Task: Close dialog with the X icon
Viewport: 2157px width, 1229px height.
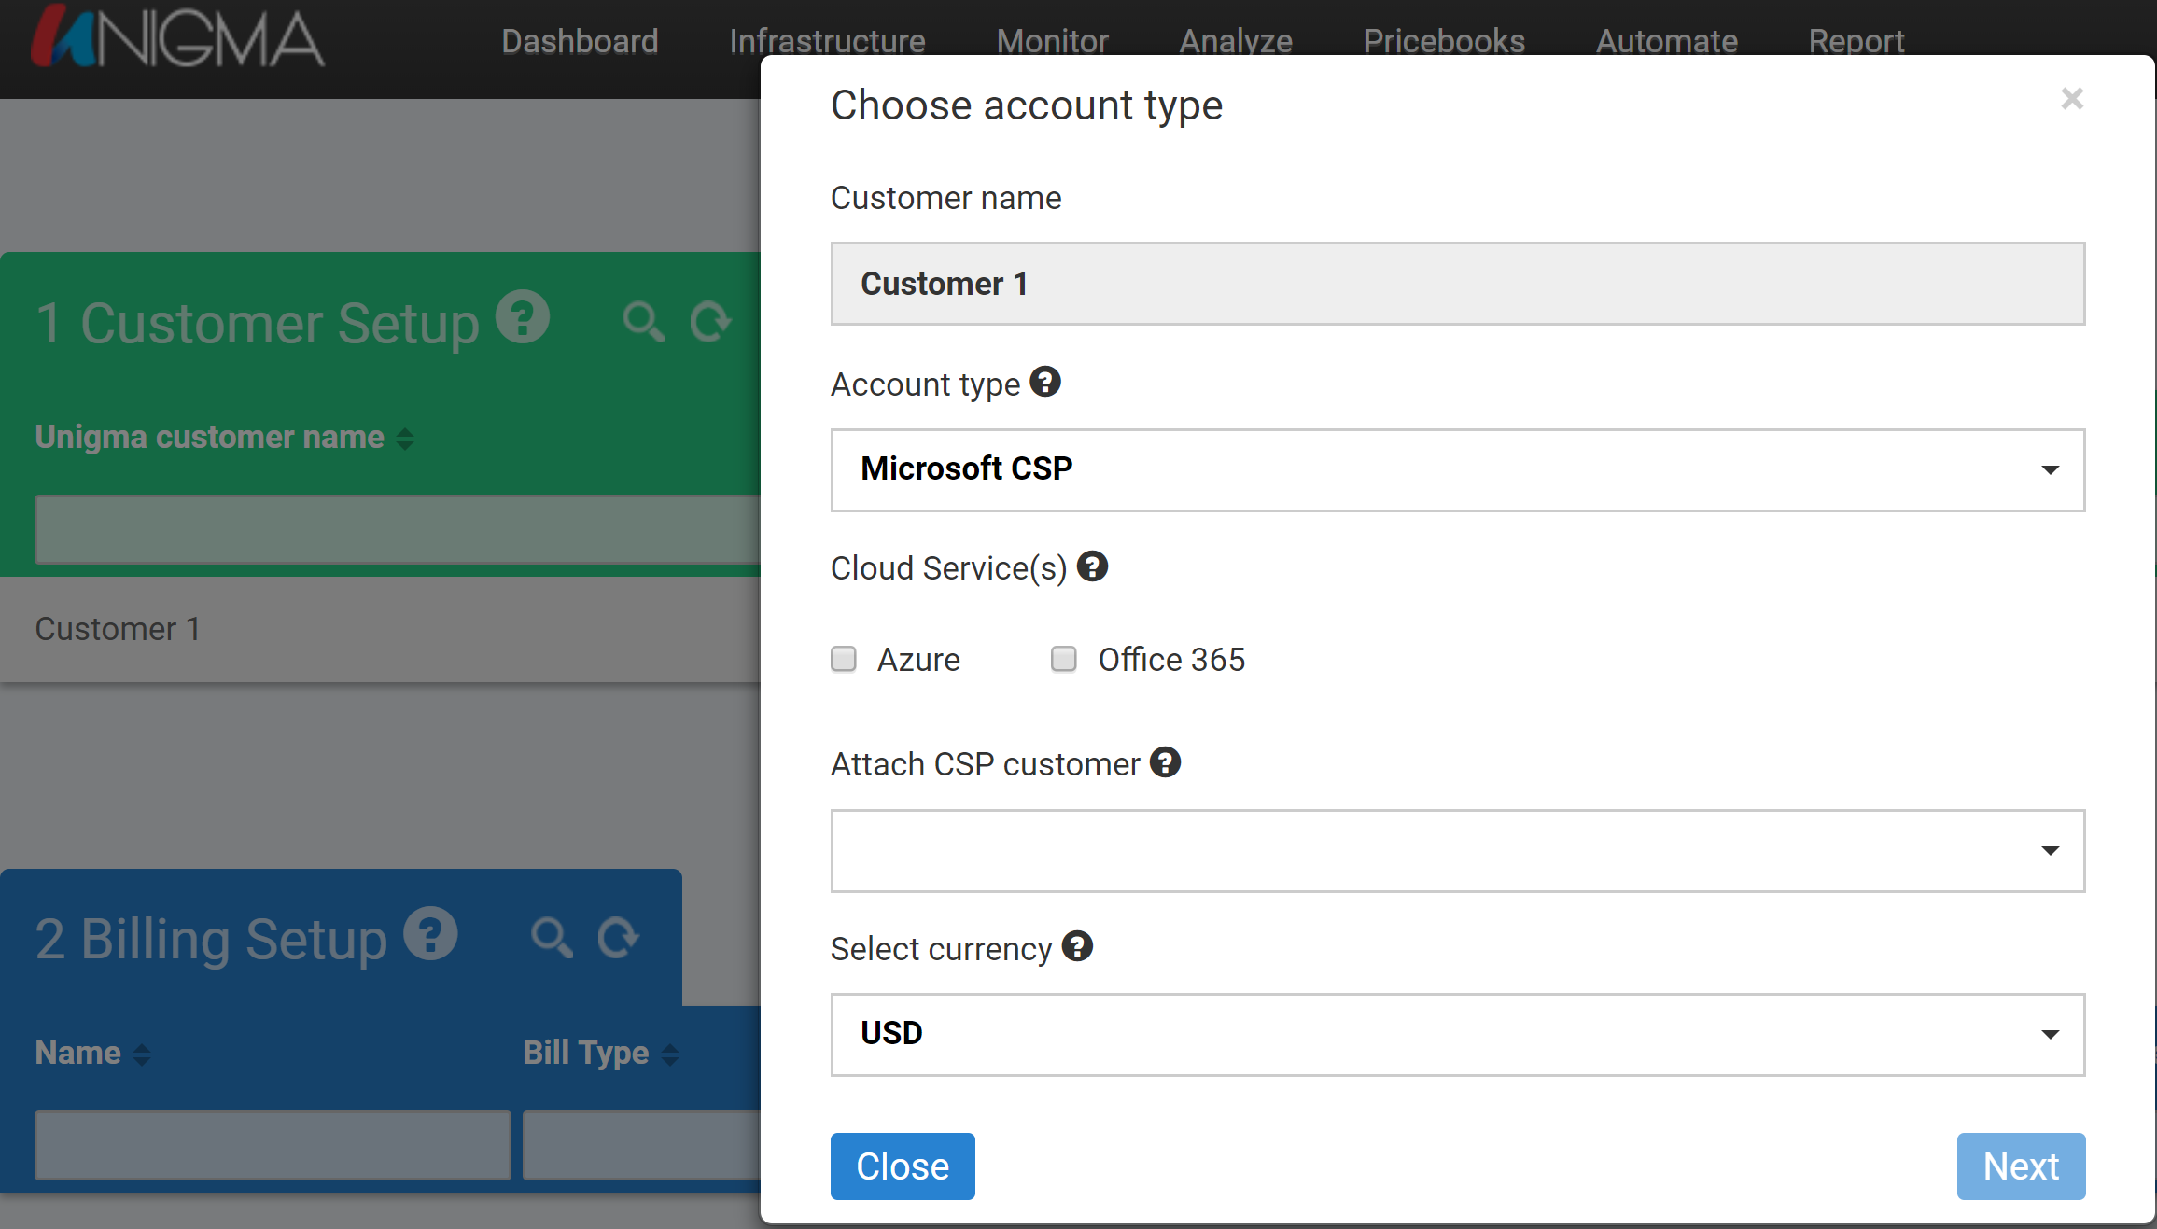Action: [x=2072, y=98]
